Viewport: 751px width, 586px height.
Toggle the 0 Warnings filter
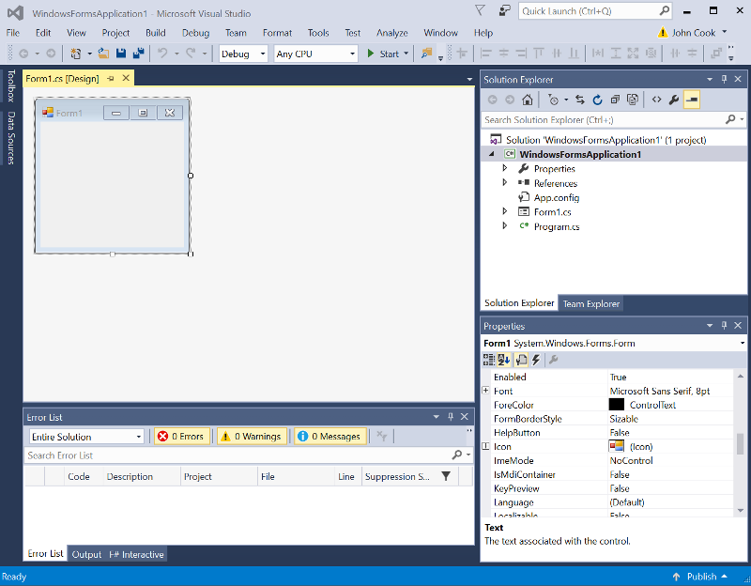(x=252, y=436)
